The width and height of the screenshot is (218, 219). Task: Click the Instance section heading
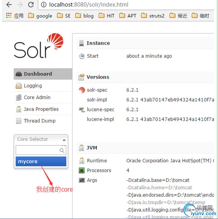(98, 43)
